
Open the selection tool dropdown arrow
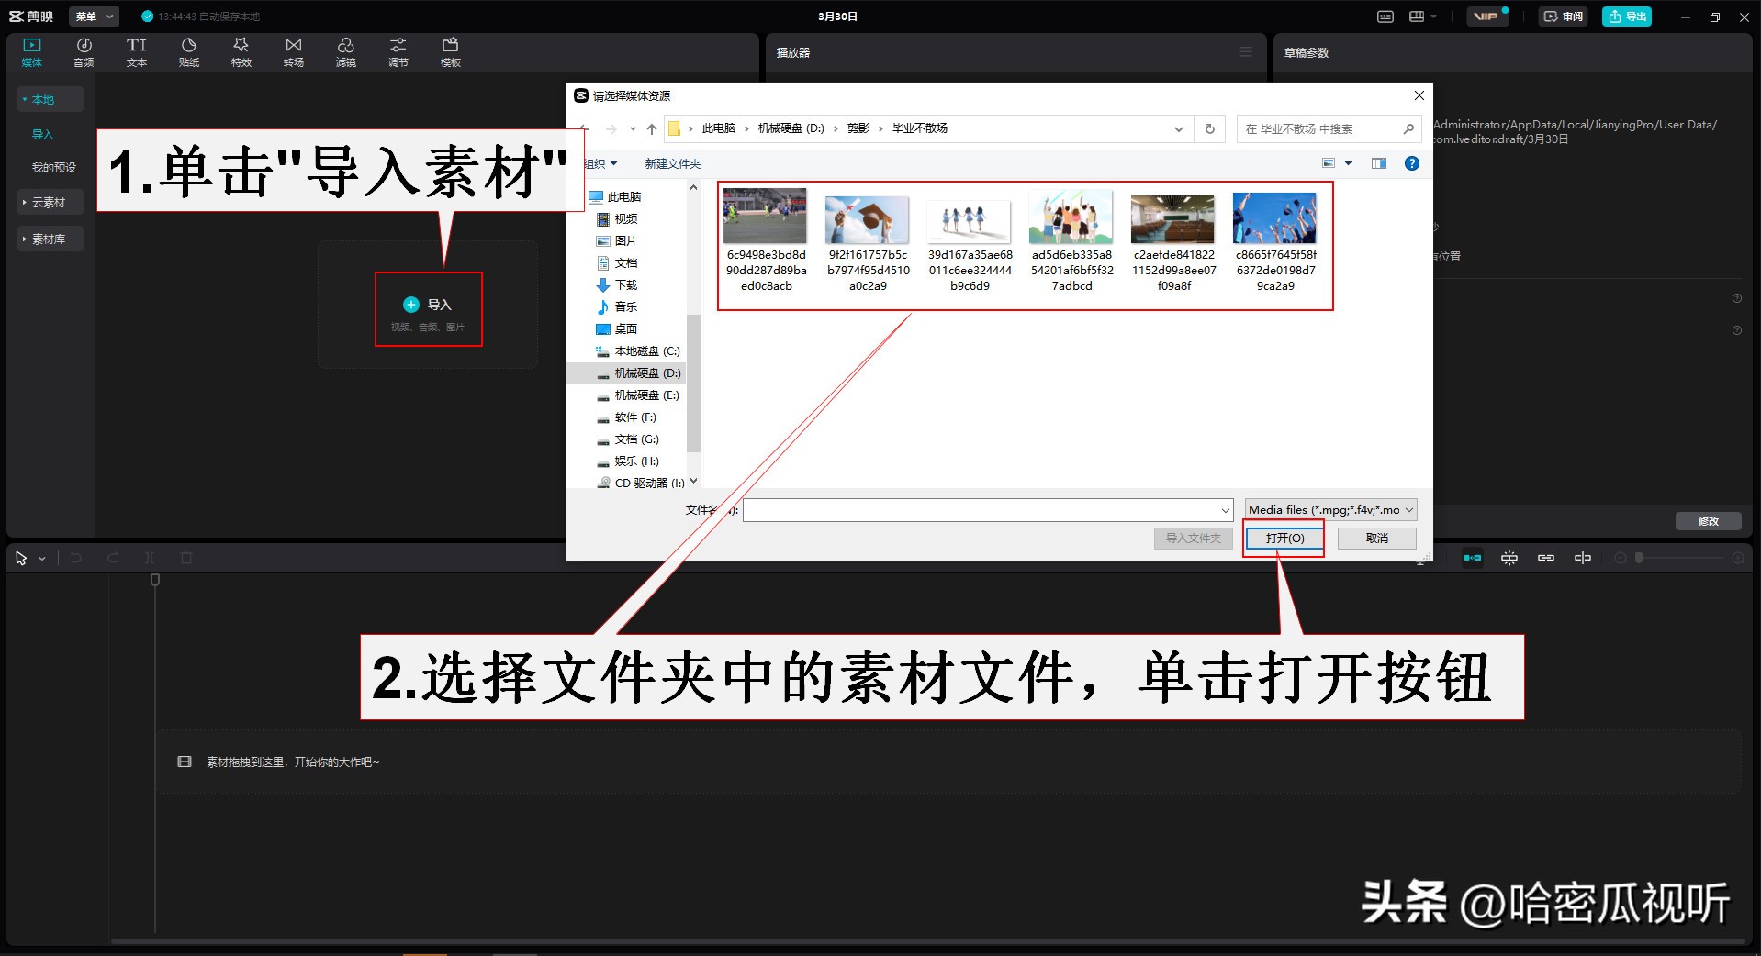[x=41, y=558]
